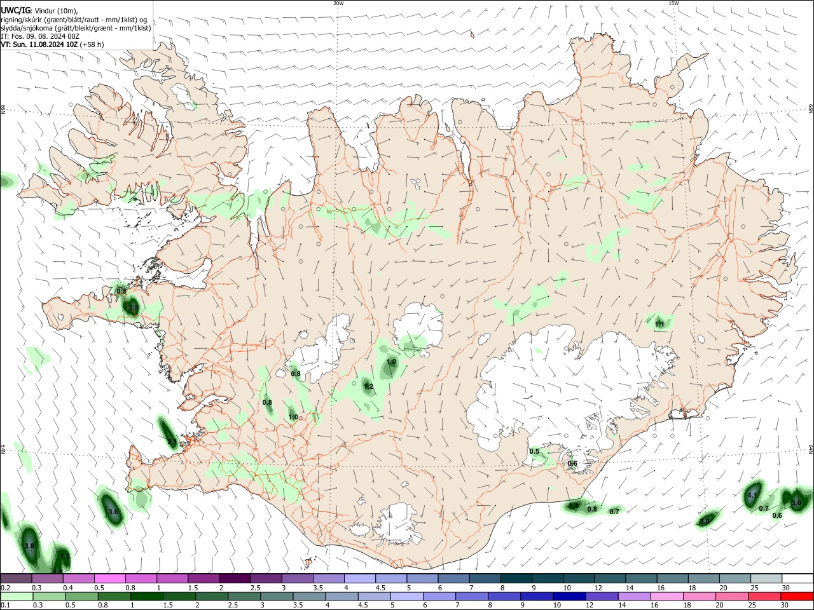Screen dimensions: 814x610
Task: Click the violet 3 swatch in upper scale
Action: coord(297,578)
